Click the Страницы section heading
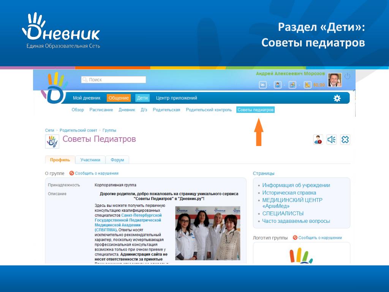This screenshot has width=389, height=292. [264, 173]
